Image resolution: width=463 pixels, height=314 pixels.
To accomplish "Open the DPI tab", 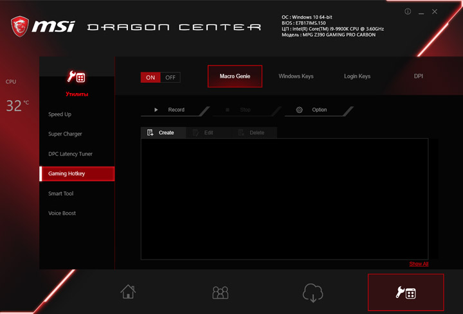I will [418, 76].
